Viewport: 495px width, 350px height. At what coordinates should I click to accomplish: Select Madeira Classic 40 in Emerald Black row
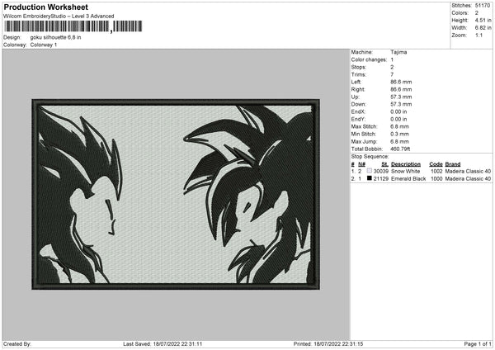[x=468, y=179]
